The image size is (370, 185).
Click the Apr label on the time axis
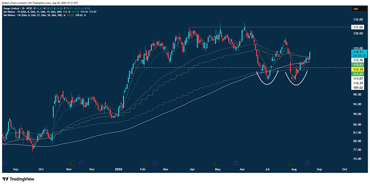[x=193, y=169]
